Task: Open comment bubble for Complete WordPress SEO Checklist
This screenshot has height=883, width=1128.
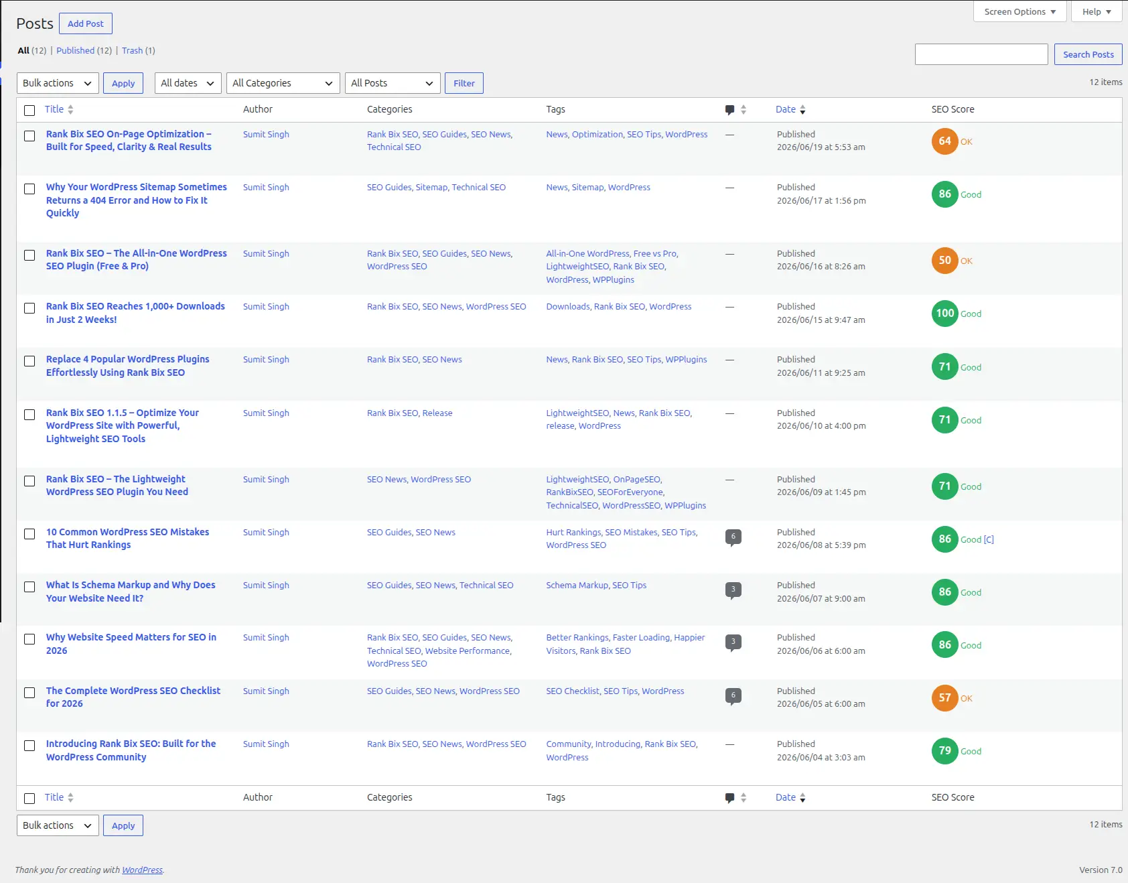Action: (733, 695)
